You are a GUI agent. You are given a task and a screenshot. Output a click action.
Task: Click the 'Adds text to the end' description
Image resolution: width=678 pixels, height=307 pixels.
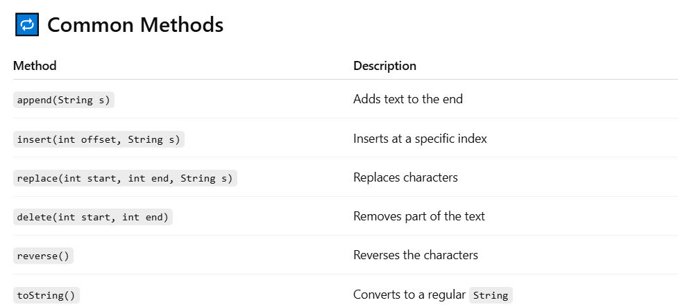408,99
